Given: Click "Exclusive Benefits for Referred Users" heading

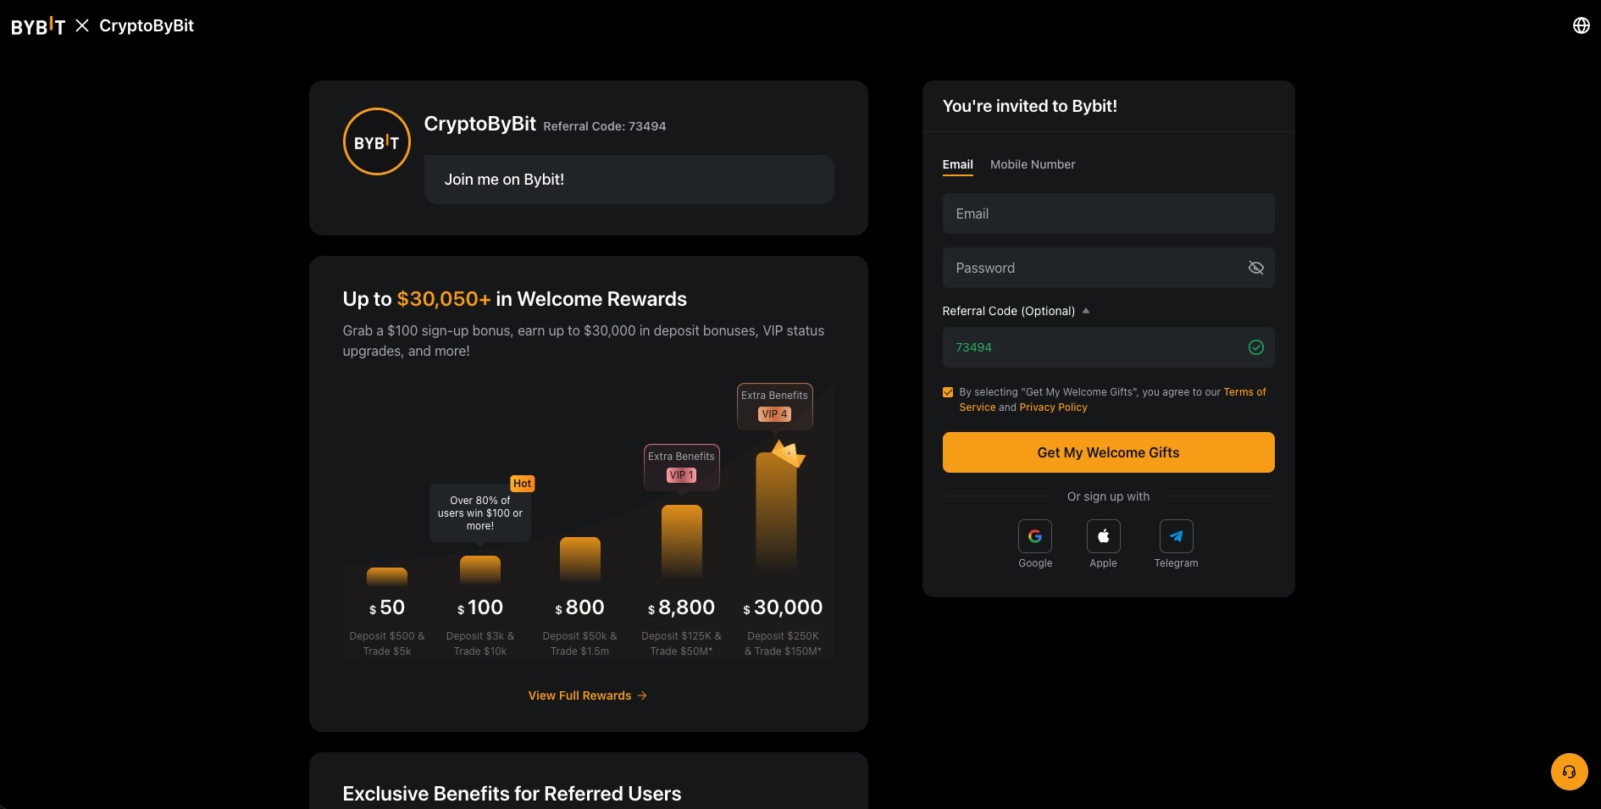Looking at the screenshot, I should 512,794.
